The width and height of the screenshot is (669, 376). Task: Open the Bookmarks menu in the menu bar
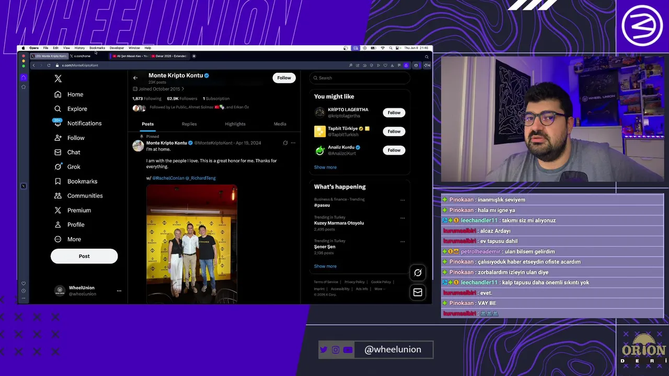97,48
